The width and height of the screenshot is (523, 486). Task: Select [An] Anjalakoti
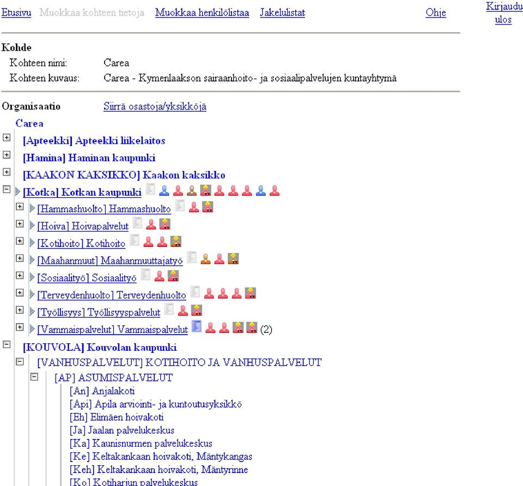102,391
